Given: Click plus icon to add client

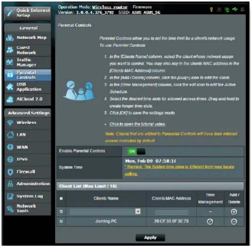Looking at the screenshot, I should pos(234,212).
